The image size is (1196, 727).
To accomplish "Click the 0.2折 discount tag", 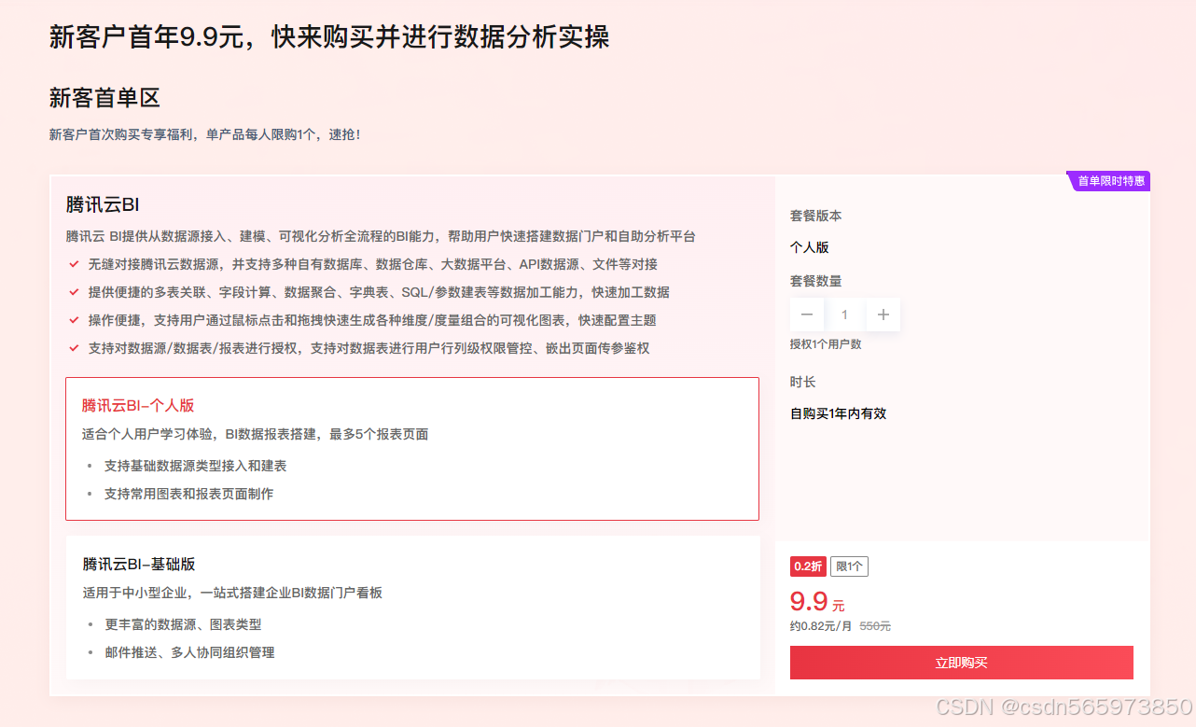I will 808,566.
